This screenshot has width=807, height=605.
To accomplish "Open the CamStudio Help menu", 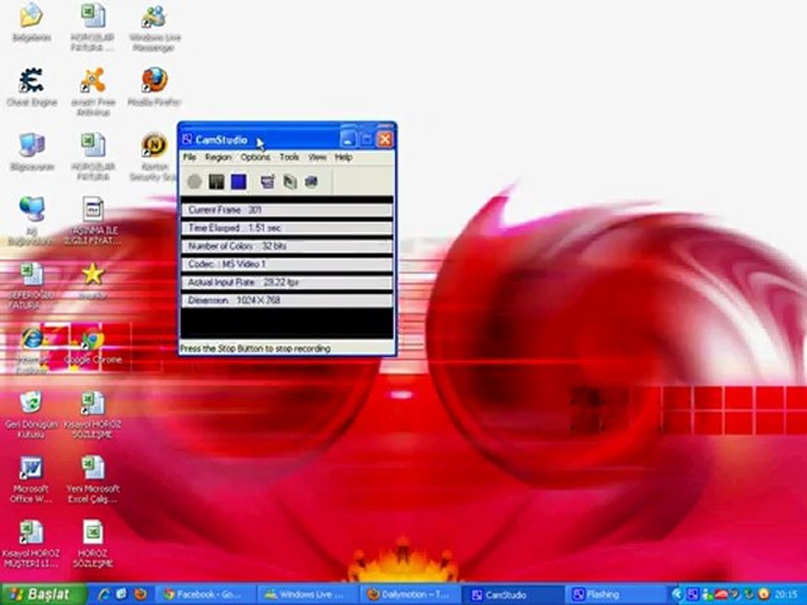I will pos(343,157).
